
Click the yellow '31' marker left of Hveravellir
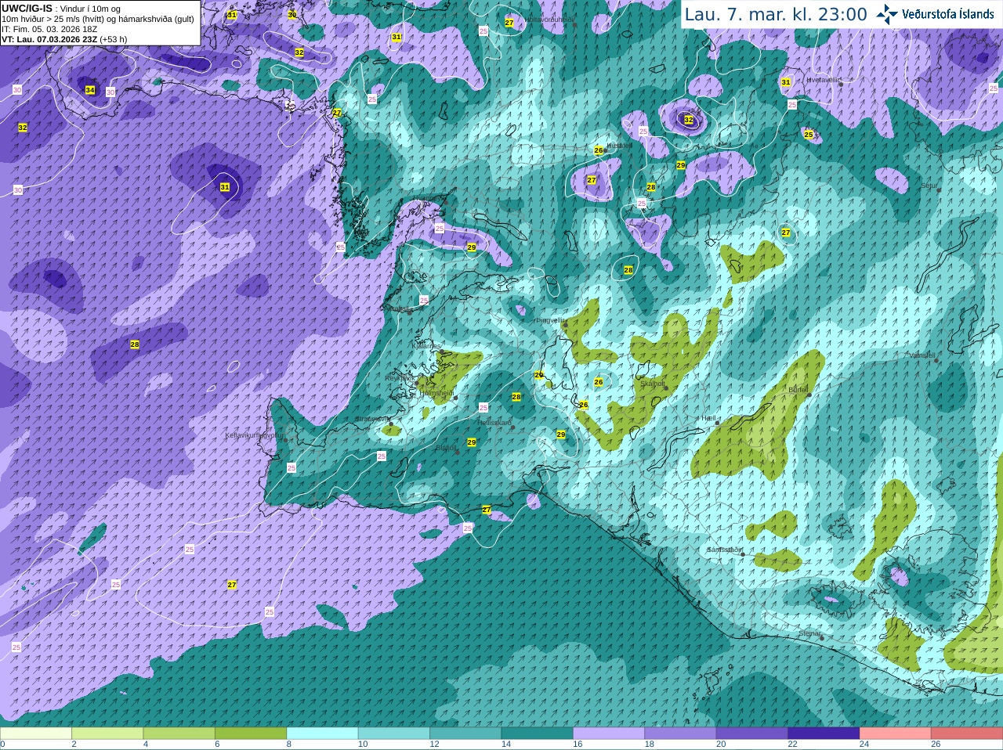click(x=786, y=82)
